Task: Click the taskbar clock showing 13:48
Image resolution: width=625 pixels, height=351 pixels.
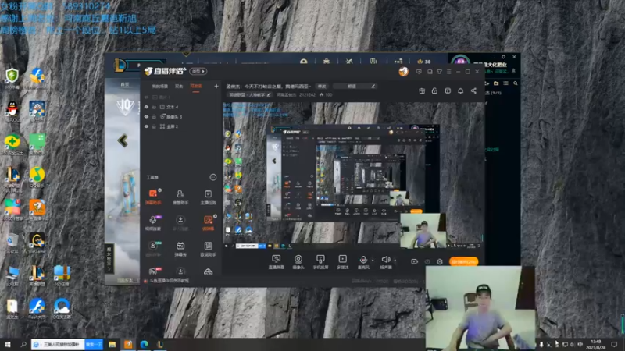Action: 596,344
